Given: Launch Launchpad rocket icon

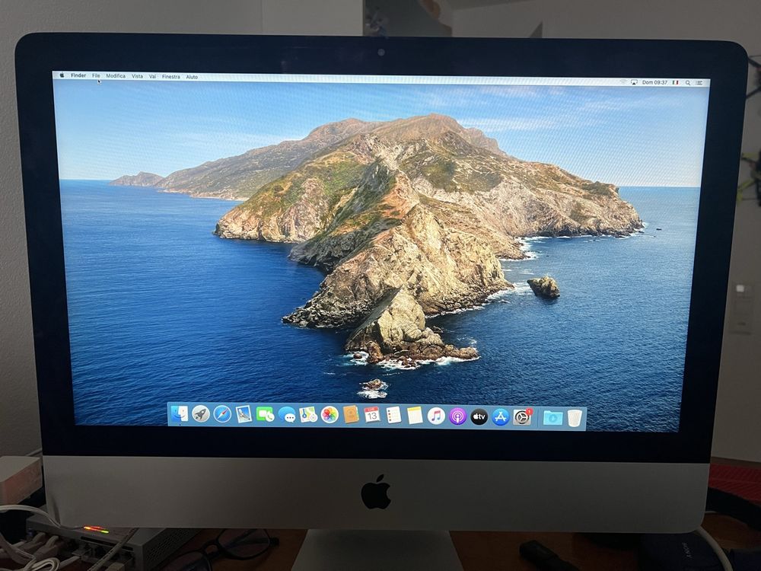Looking at the screenshot, I should point(201,414).
